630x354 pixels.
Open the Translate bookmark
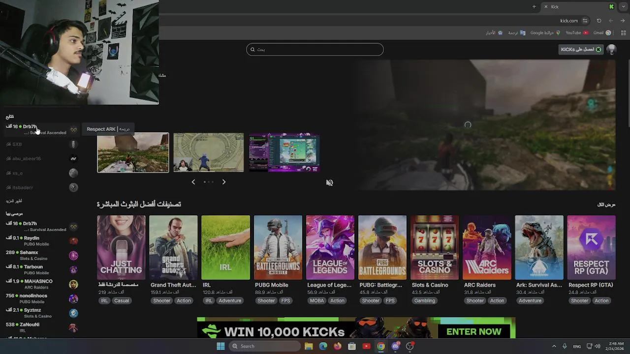click(x=517, y=33)
